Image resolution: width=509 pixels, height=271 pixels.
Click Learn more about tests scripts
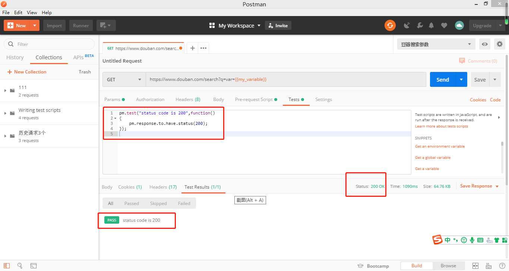tap(442, 126)
